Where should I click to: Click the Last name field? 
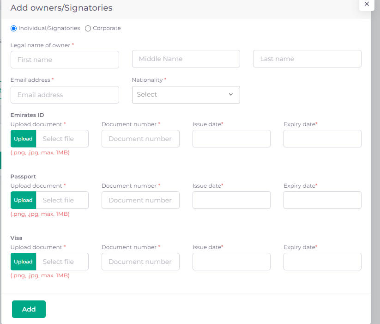[307, 59]
